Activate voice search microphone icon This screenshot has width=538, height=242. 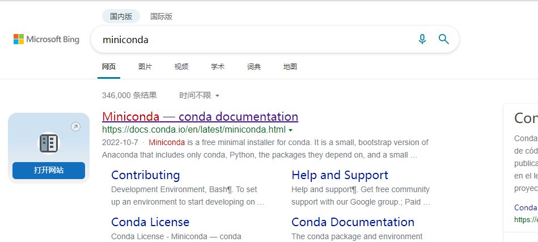click(x=422, y=39)
